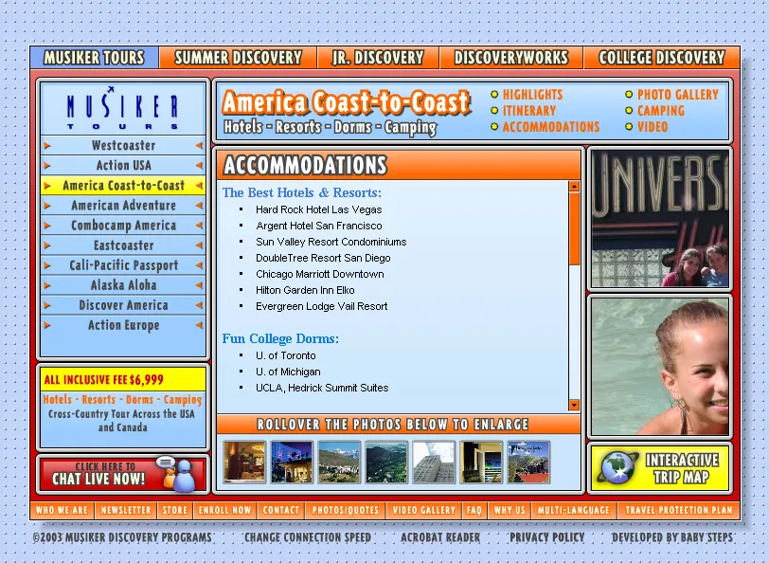Image resolution: width=769 pixels, height=563 pixels.
Task: Open Who We Are page
Action: click(x=62, y=511)
